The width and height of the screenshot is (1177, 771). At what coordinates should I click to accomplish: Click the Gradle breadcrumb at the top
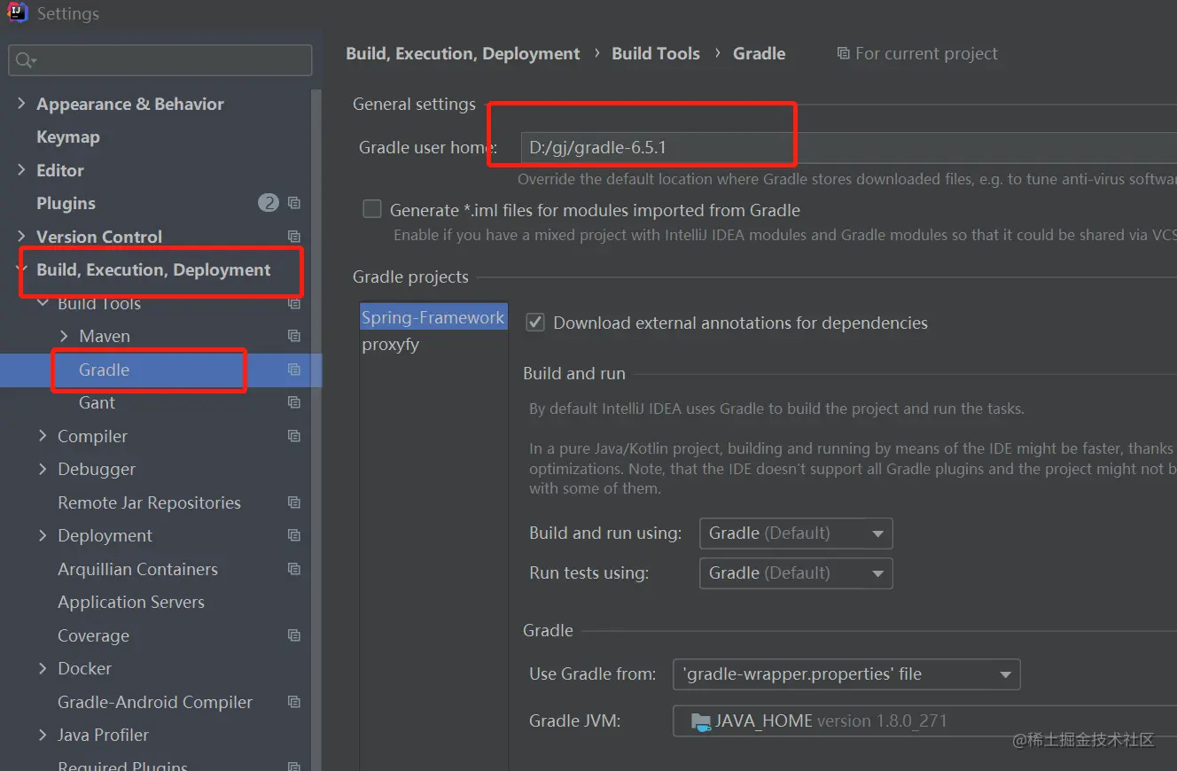click(759, 54)
